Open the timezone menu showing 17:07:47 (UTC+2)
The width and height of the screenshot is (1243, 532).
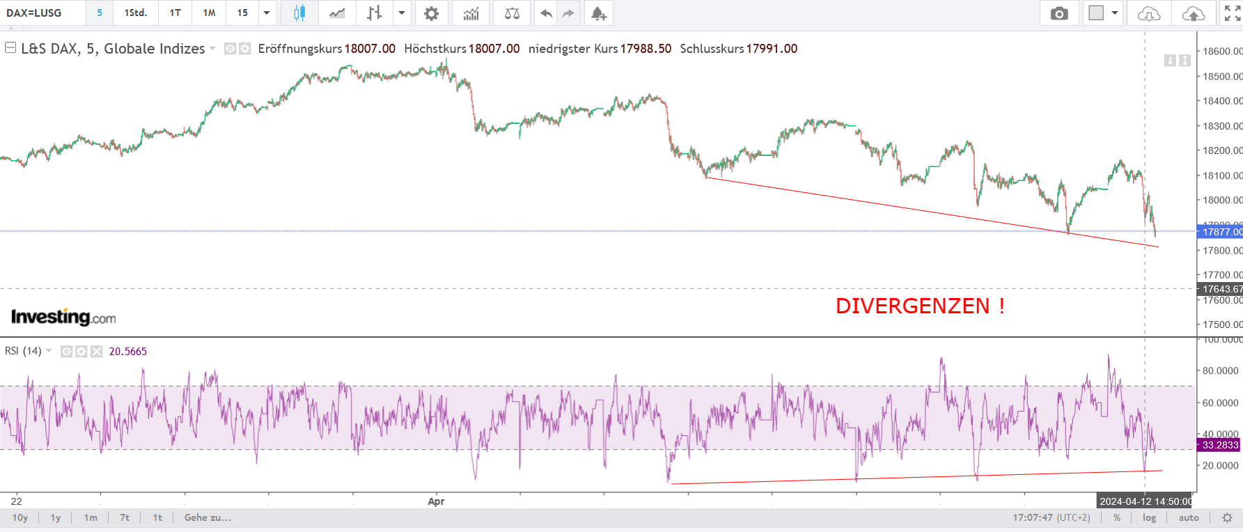pyautogui.click(x=1052, y=517)
